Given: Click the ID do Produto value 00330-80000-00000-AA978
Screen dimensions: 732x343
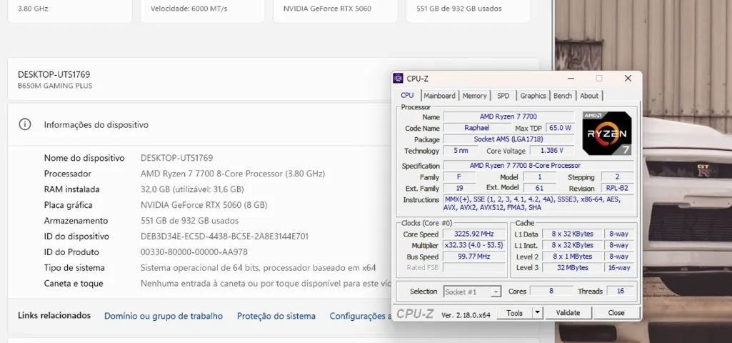Looking at the screenshot, I should click(x=194, y=252).
